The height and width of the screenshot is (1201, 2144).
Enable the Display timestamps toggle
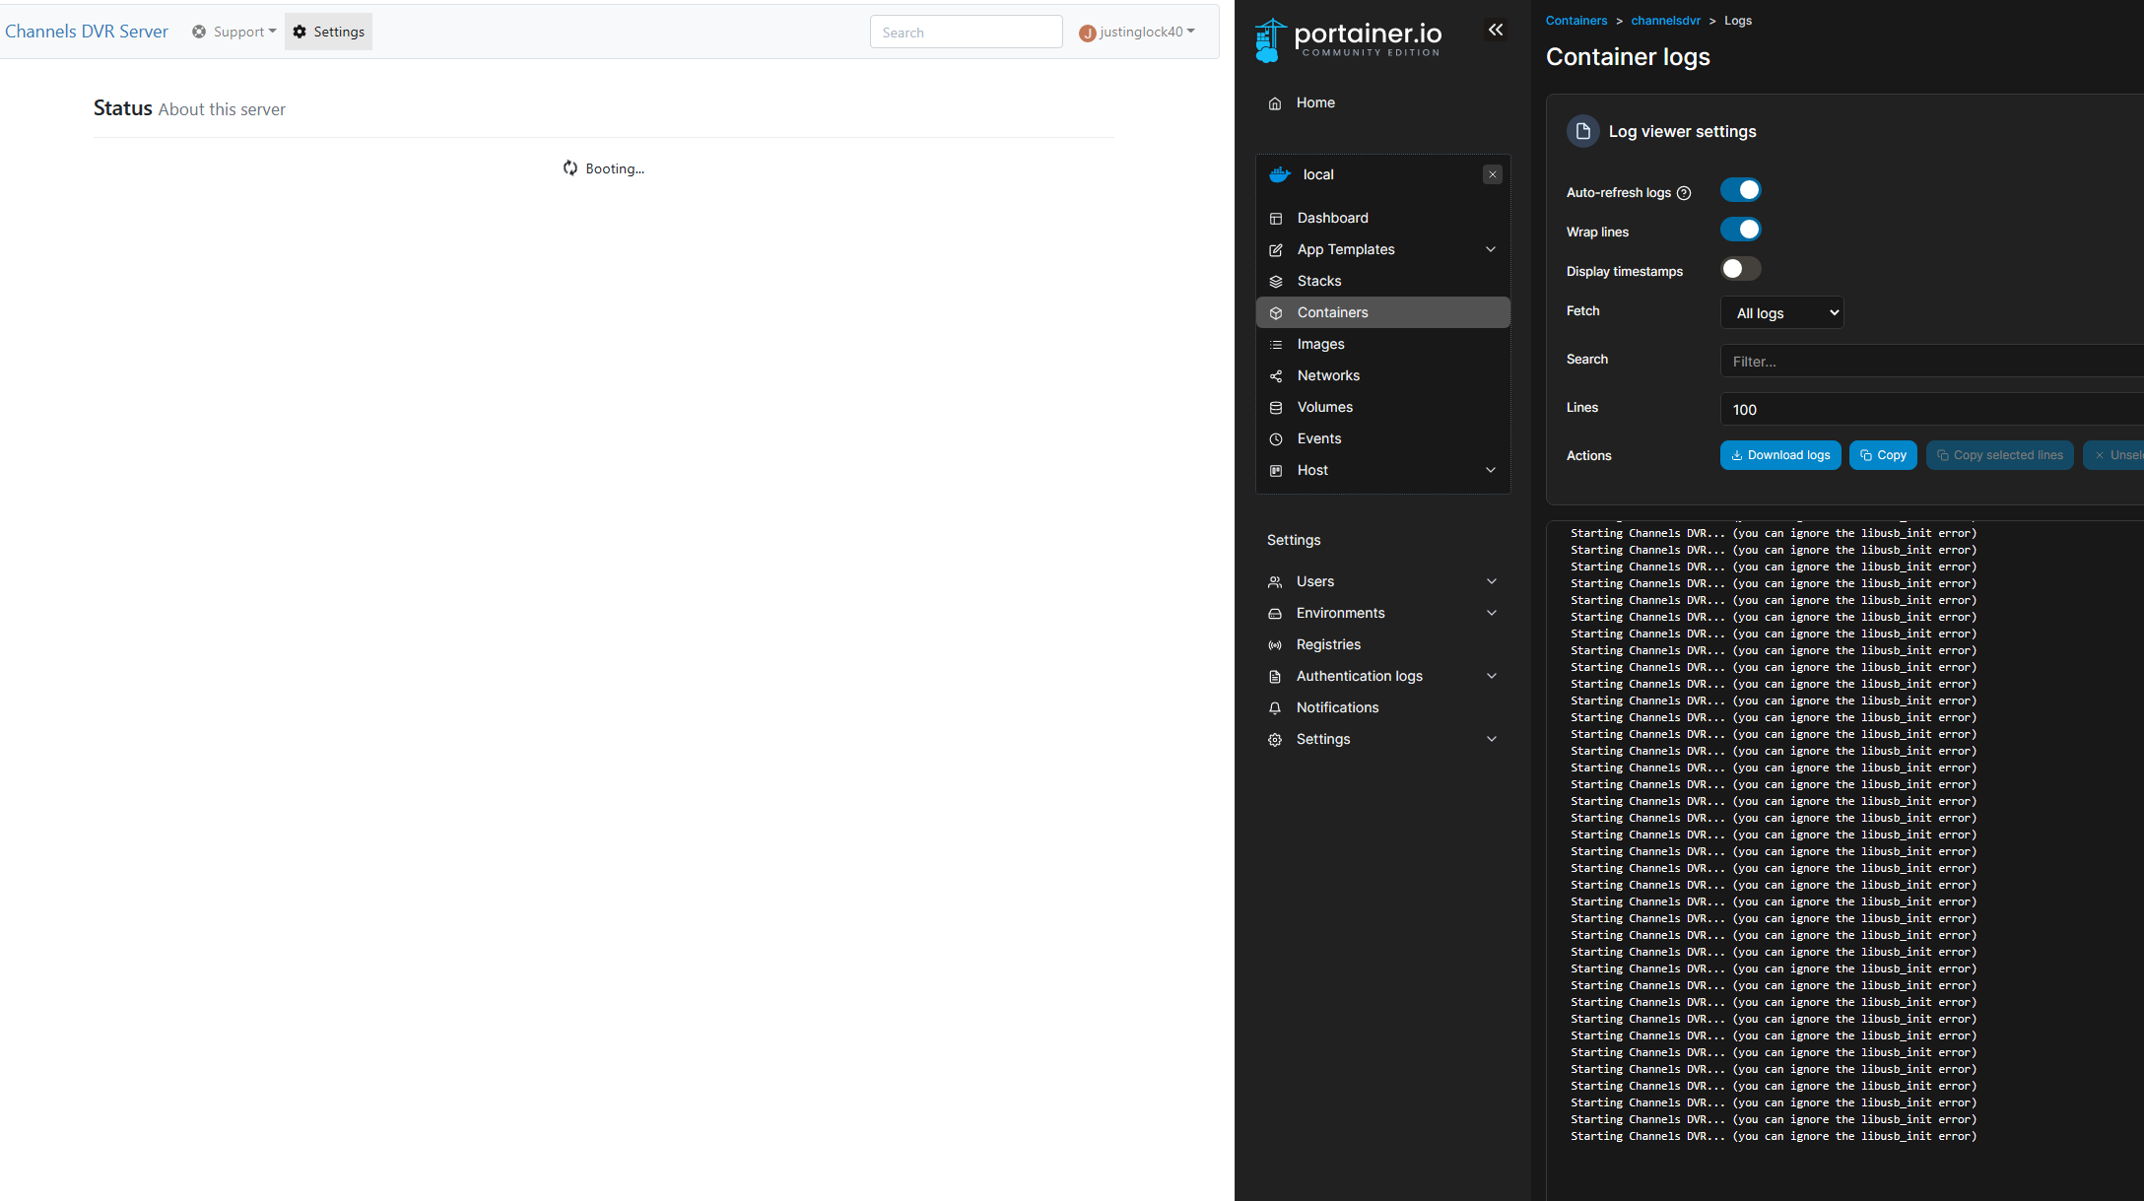coord(1740,269)
